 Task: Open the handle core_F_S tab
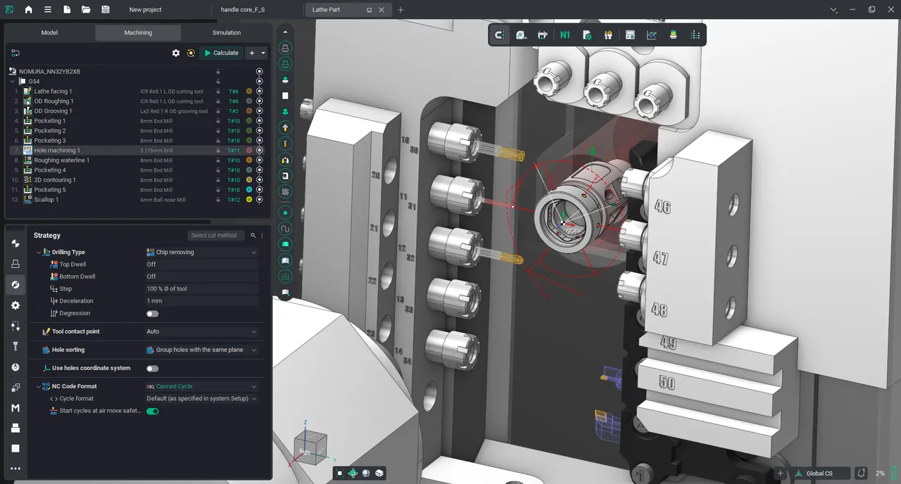click(x=243, y=10)
